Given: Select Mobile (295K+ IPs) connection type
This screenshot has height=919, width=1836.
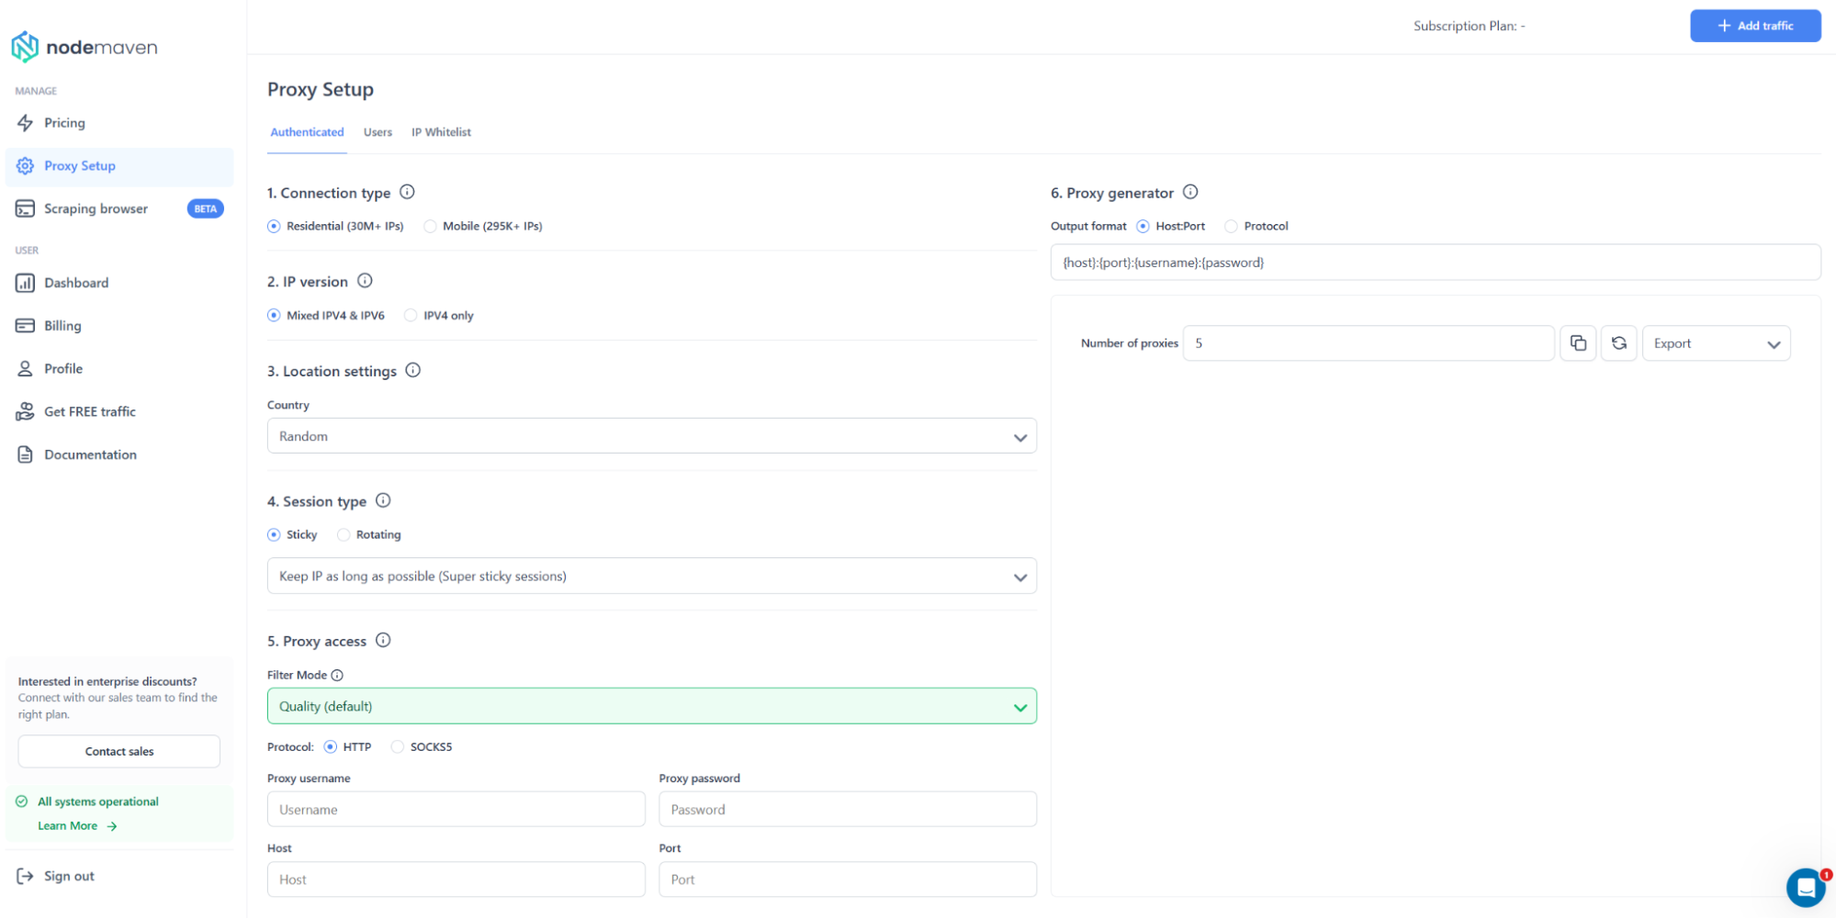Looking at the screenshot, I should click(430, 227).
